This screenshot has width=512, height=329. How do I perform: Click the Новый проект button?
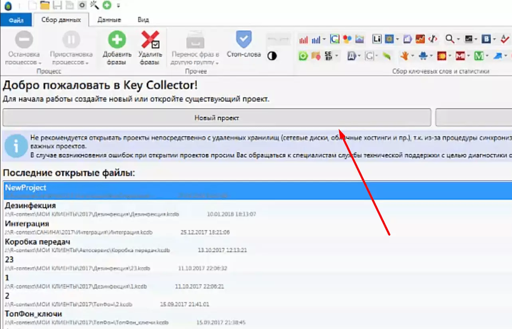[217, 118]
